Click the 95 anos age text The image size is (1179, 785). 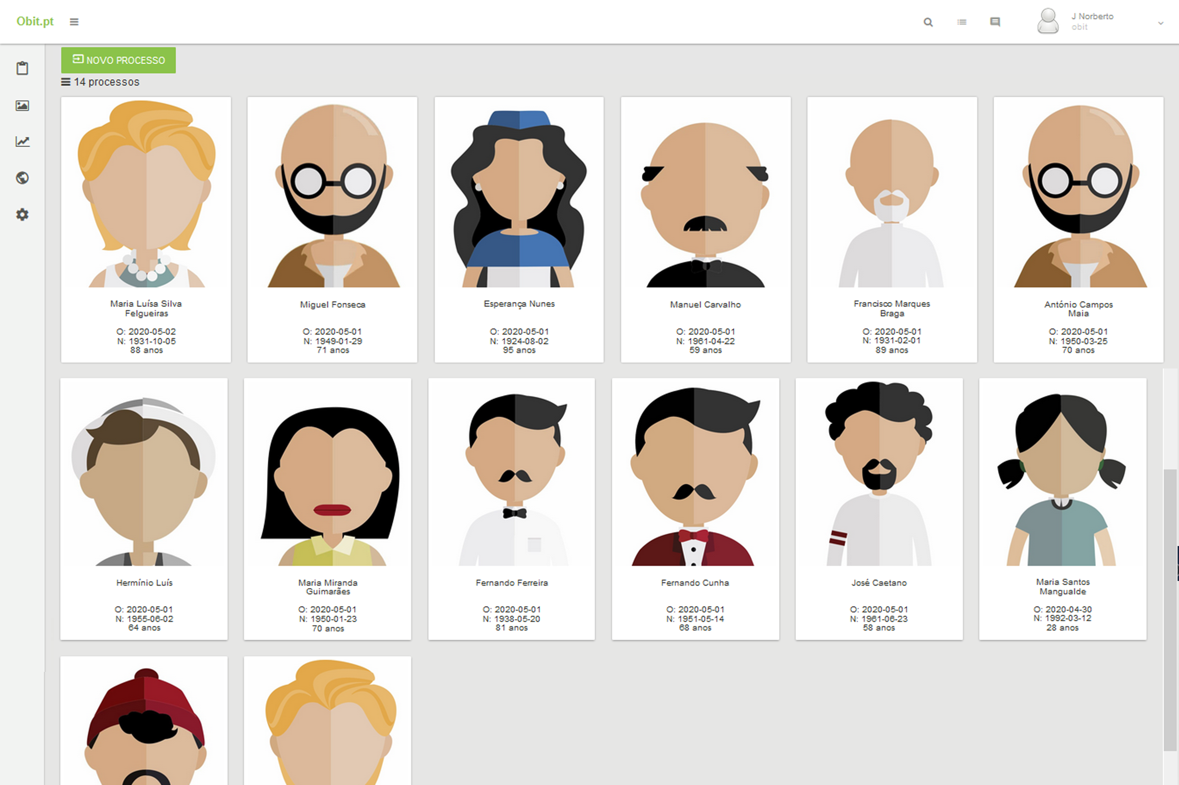(x=519, y=350)
